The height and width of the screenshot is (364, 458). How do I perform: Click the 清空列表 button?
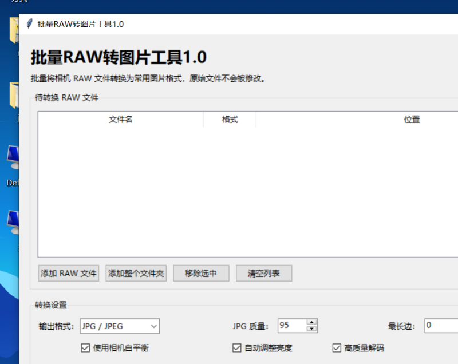point(264,273)
